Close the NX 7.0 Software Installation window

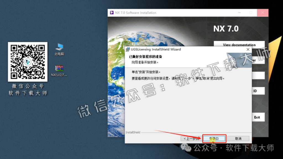click(x=263, y=13)
